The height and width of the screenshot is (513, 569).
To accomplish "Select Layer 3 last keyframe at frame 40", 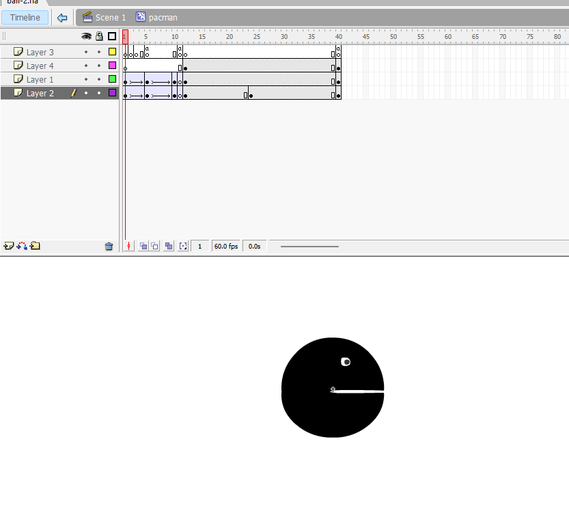I will [x=338, y=52].
